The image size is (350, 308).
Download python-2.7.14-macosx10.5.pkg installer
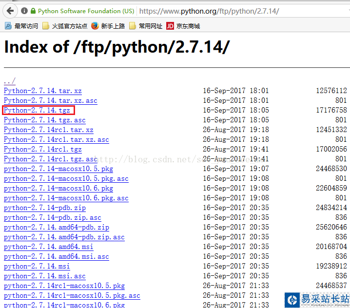(58, 169)
